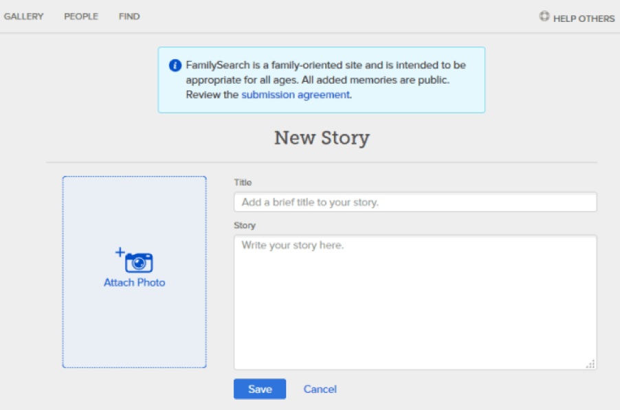The image size is (620, 410).
Task: Open the submission agreement link
Action: [x=296, y=95]
